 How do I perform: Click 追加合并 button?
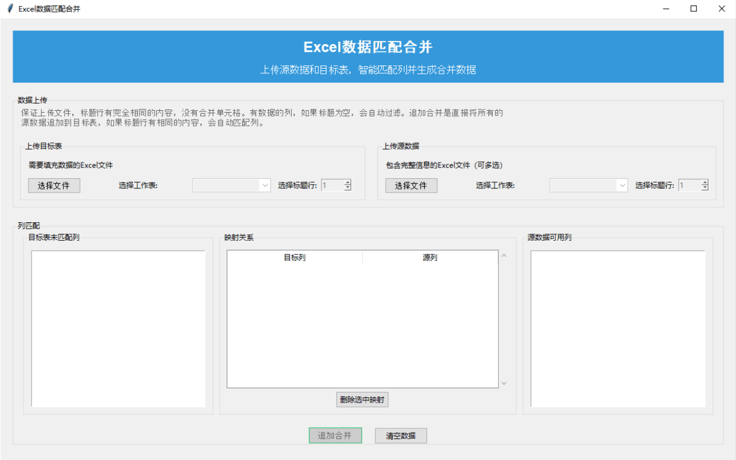(x=335, y=436)
